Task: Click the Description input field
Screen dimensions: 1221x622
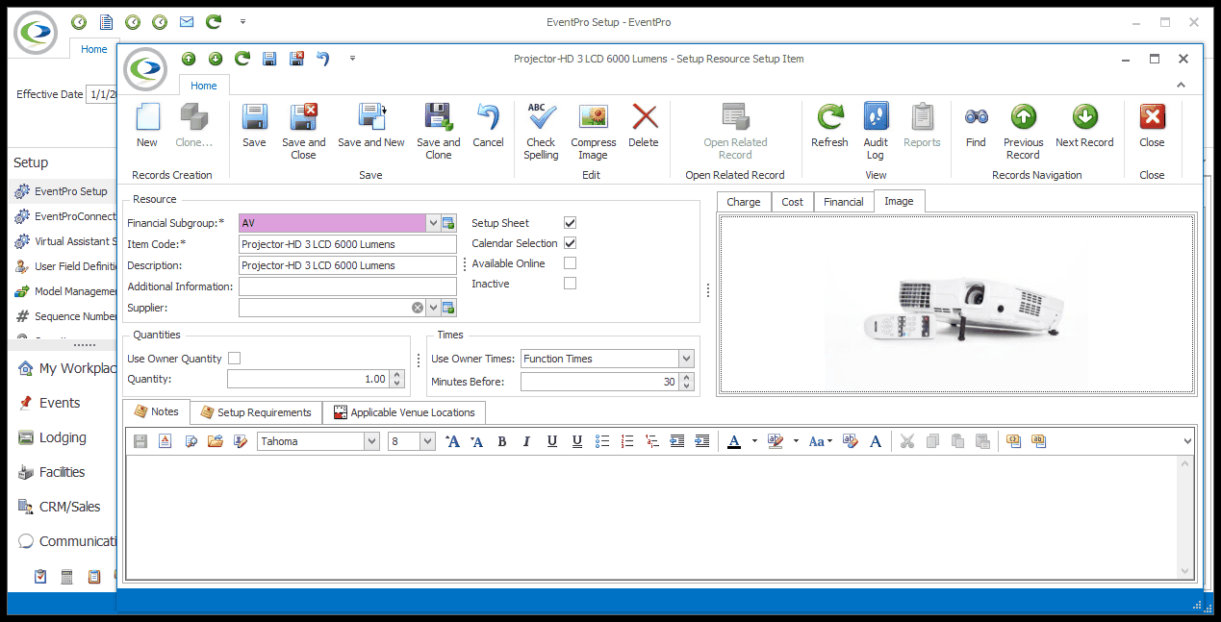Action: pos(347,265)
